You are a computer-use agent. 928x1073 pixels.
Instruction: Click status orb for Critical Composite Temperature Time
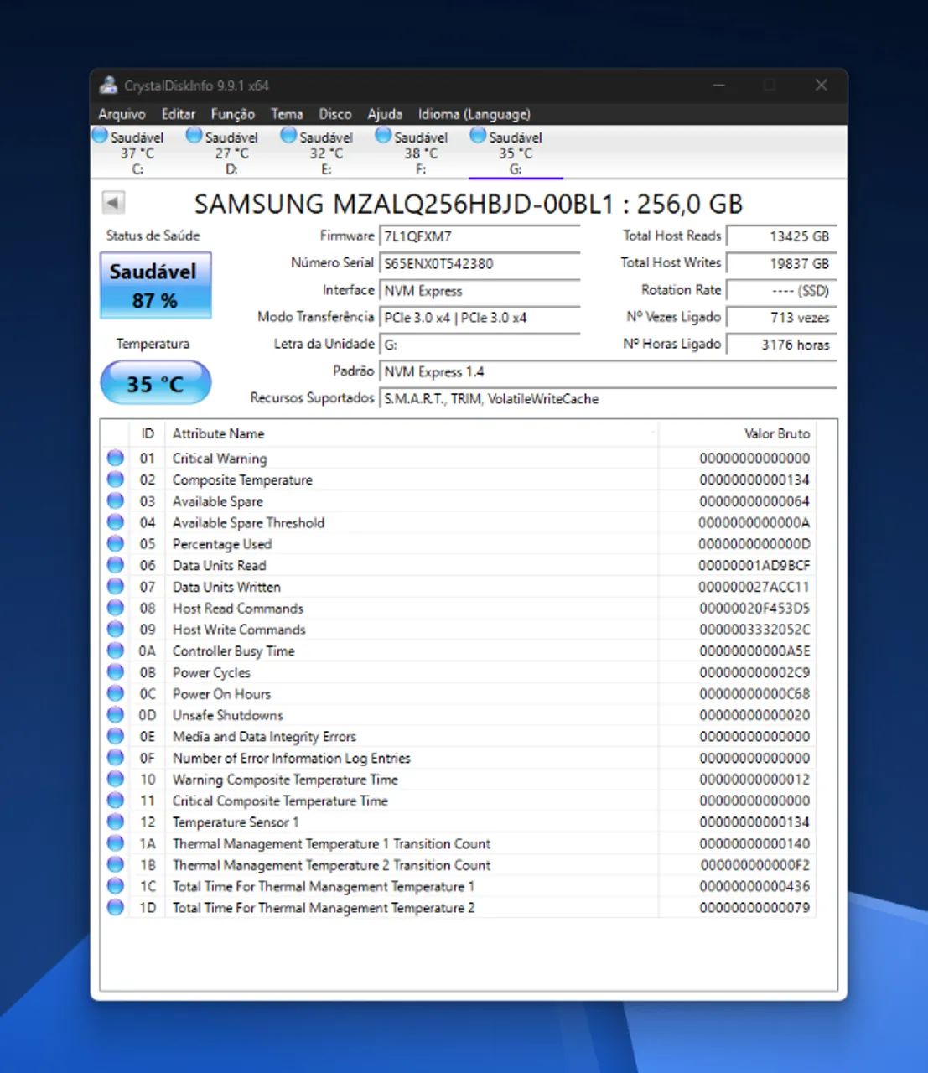(x=116, y=800)
